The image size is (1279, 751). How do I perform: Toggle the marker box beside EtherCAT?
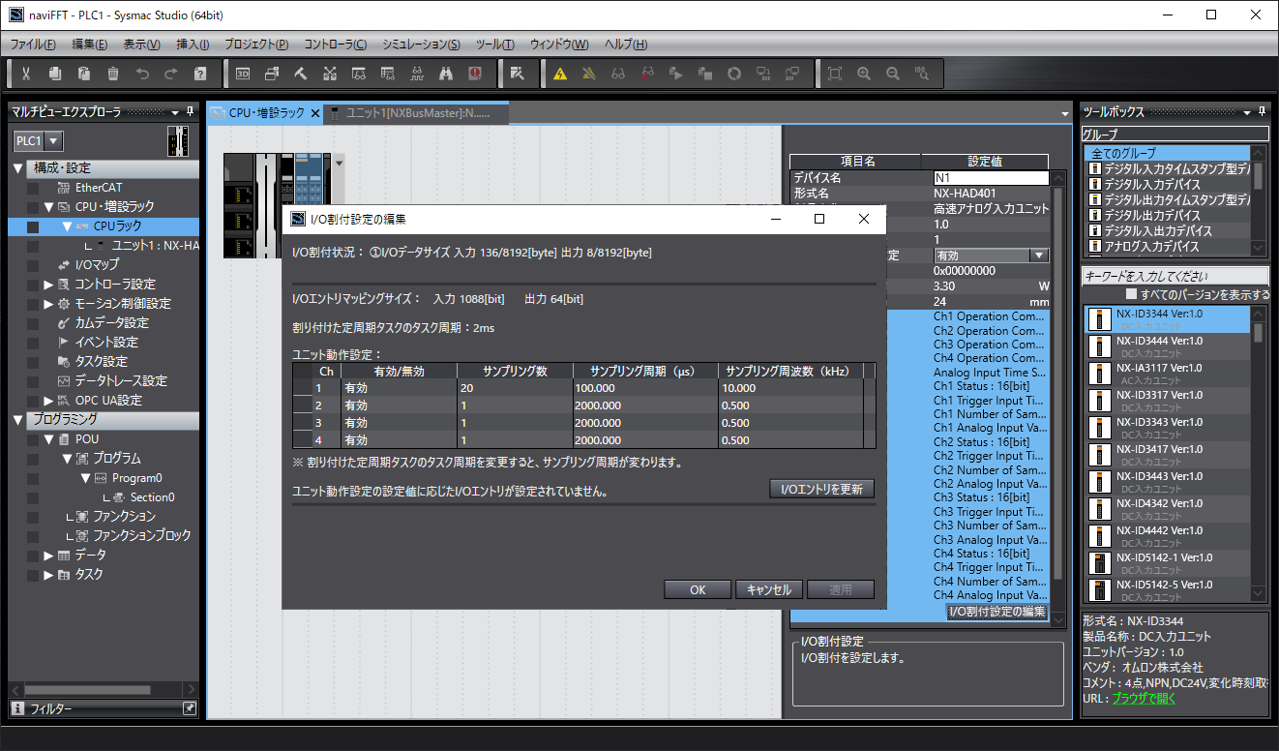(x=33, y=188)
